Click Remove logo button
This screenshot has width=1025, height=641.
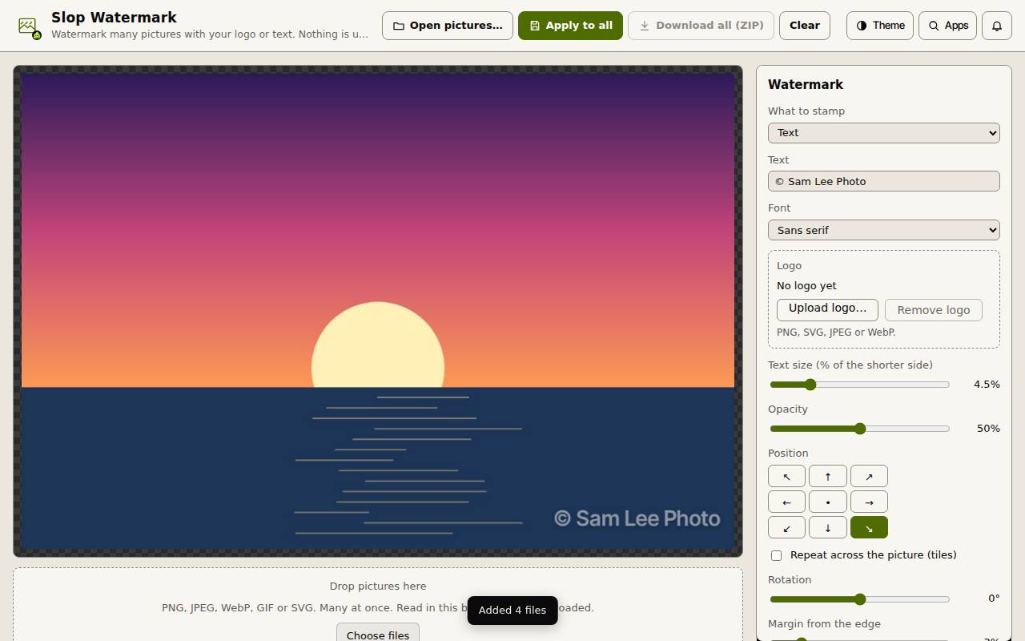934,310
